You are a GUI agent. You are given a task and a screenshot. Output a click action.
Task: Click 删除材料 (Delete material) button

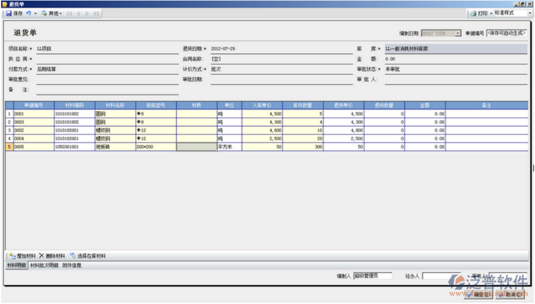click(x=52, y=256)
